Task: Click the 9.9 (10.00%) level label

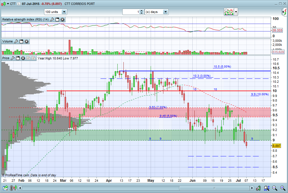Action: coord(260,94)
